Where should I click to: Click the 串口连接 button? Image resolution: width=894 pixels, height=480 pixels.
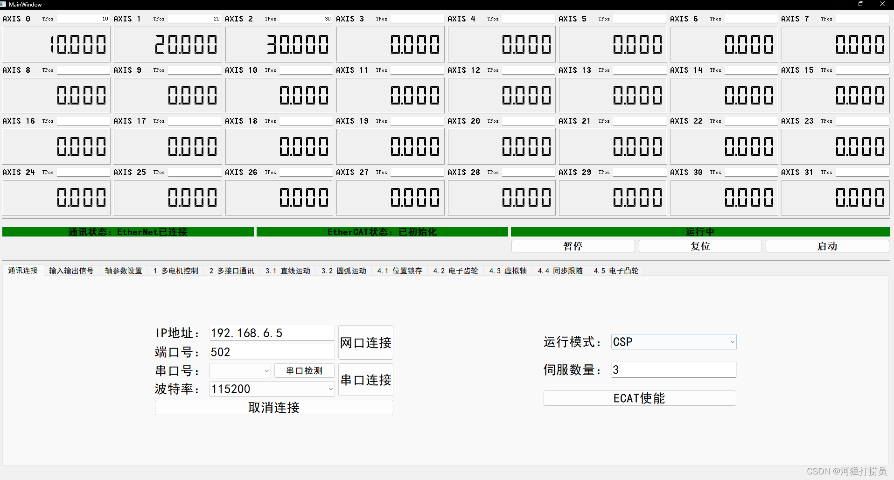point(365,379)
